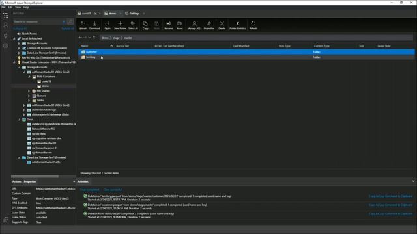Click the Rename toolbar icon
Screen dimensions: 417x234
point(169,25)
